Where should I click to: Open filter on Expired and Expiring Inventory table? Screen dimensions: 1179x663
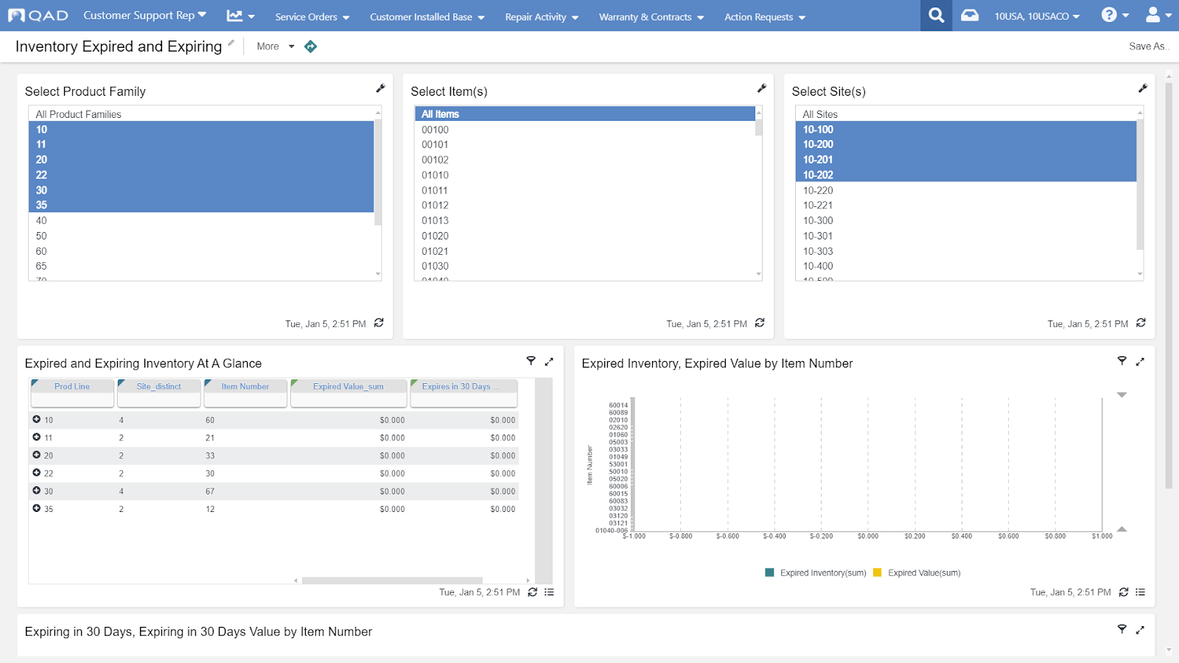531,361
